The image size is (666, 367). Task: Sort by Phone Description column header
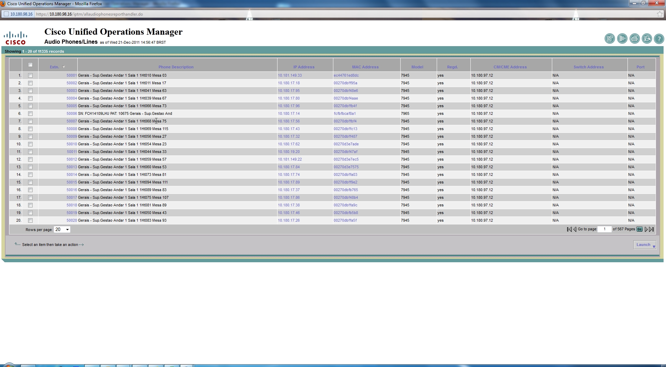[176, 67]
